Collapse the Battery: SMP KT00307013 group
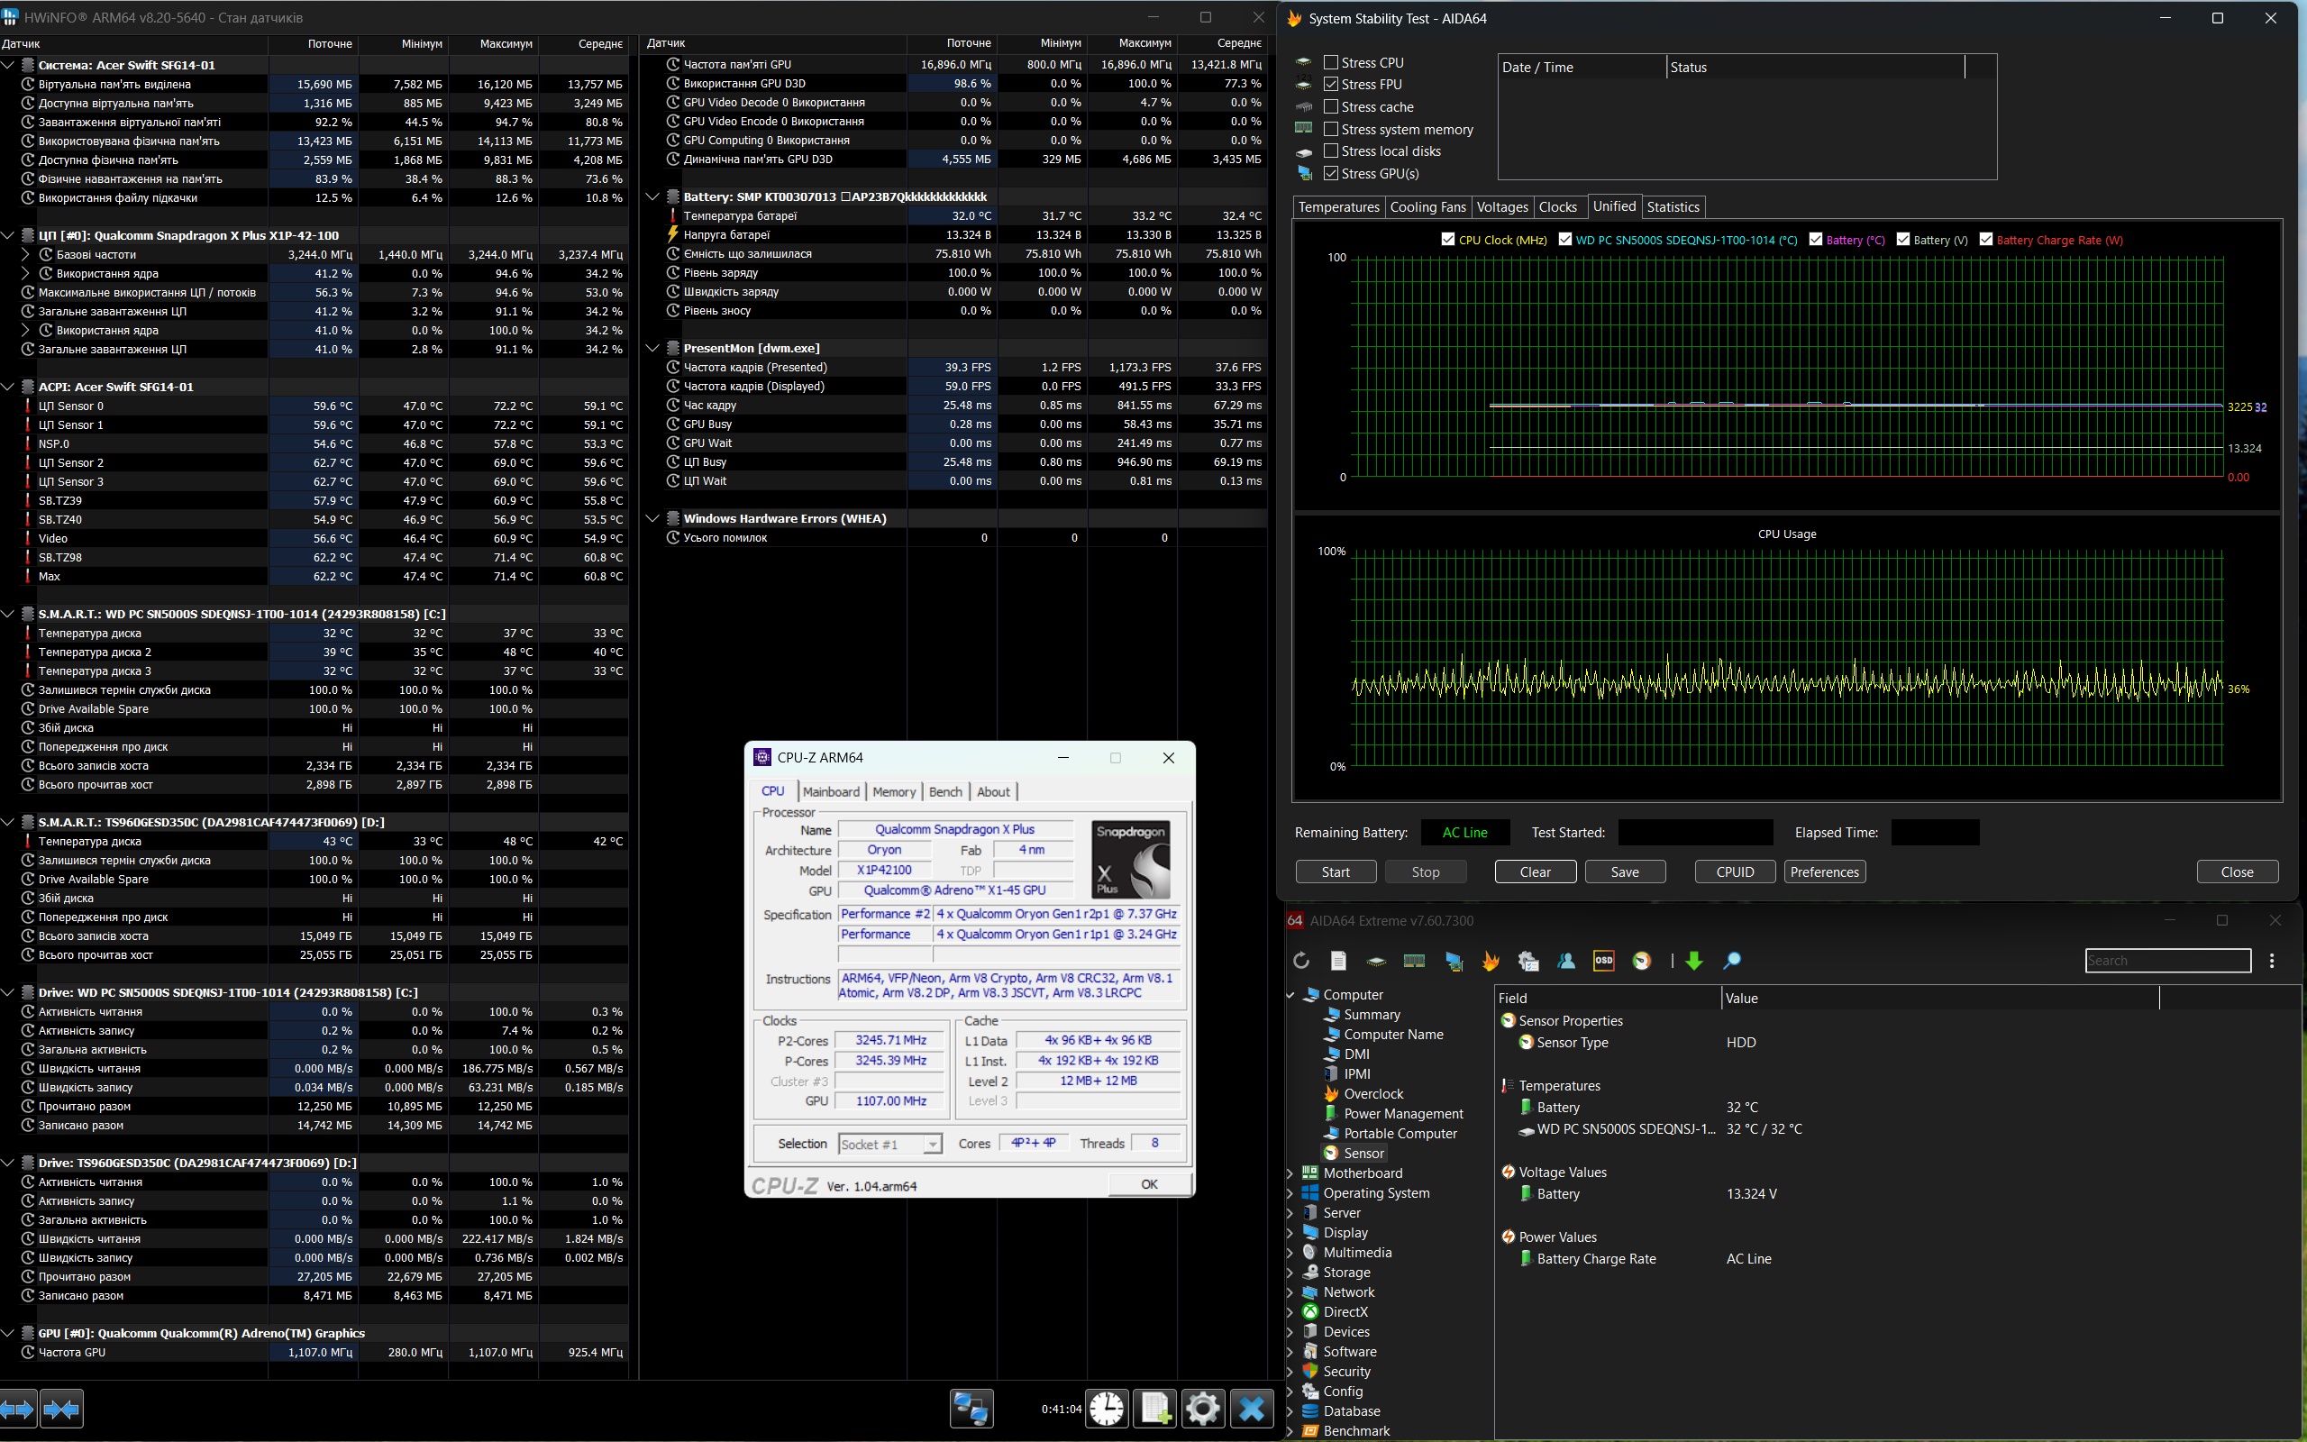2307x1442 pixels. coord(653,196)
